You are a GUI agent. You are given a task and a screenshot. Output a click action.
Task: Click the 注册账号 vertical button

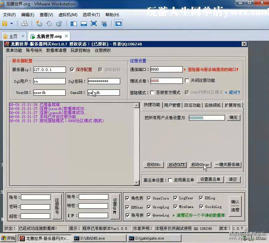coord(57,206)
